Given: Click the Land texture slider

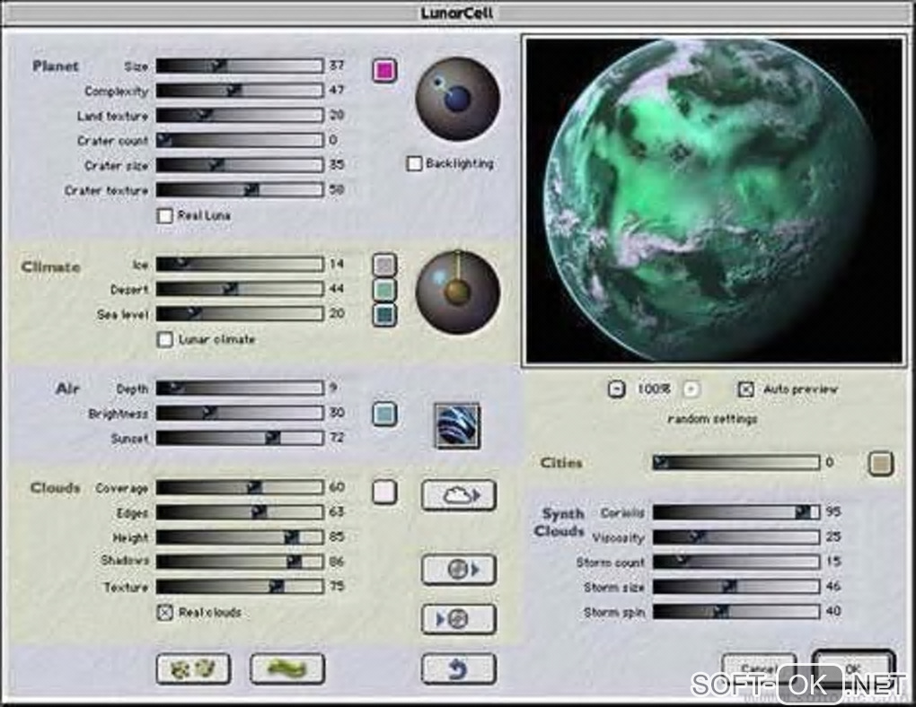Looking at the screenshot, I should coord(240,115).
